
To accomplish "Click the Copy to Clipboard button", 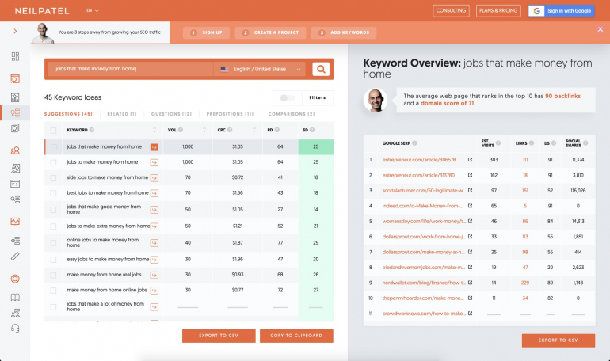I will click(295, 336).
